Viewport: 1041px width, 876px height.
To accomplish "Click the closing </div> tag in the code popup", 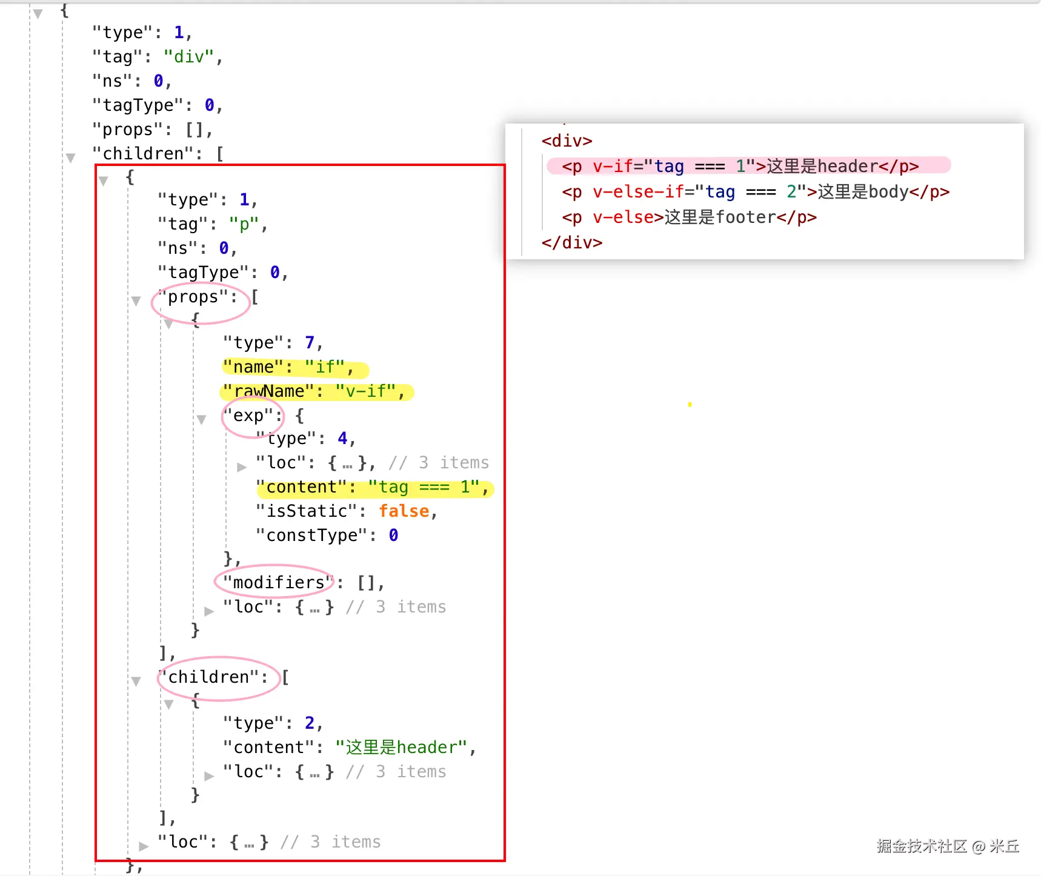I will [x=572, y=242].
